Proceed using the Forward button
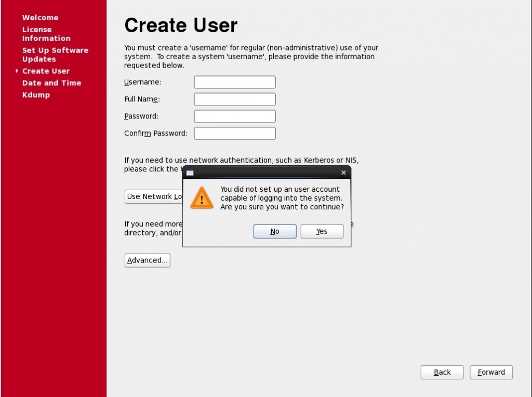Viewport: 532px width, 397px height. [x=490, y=372]
